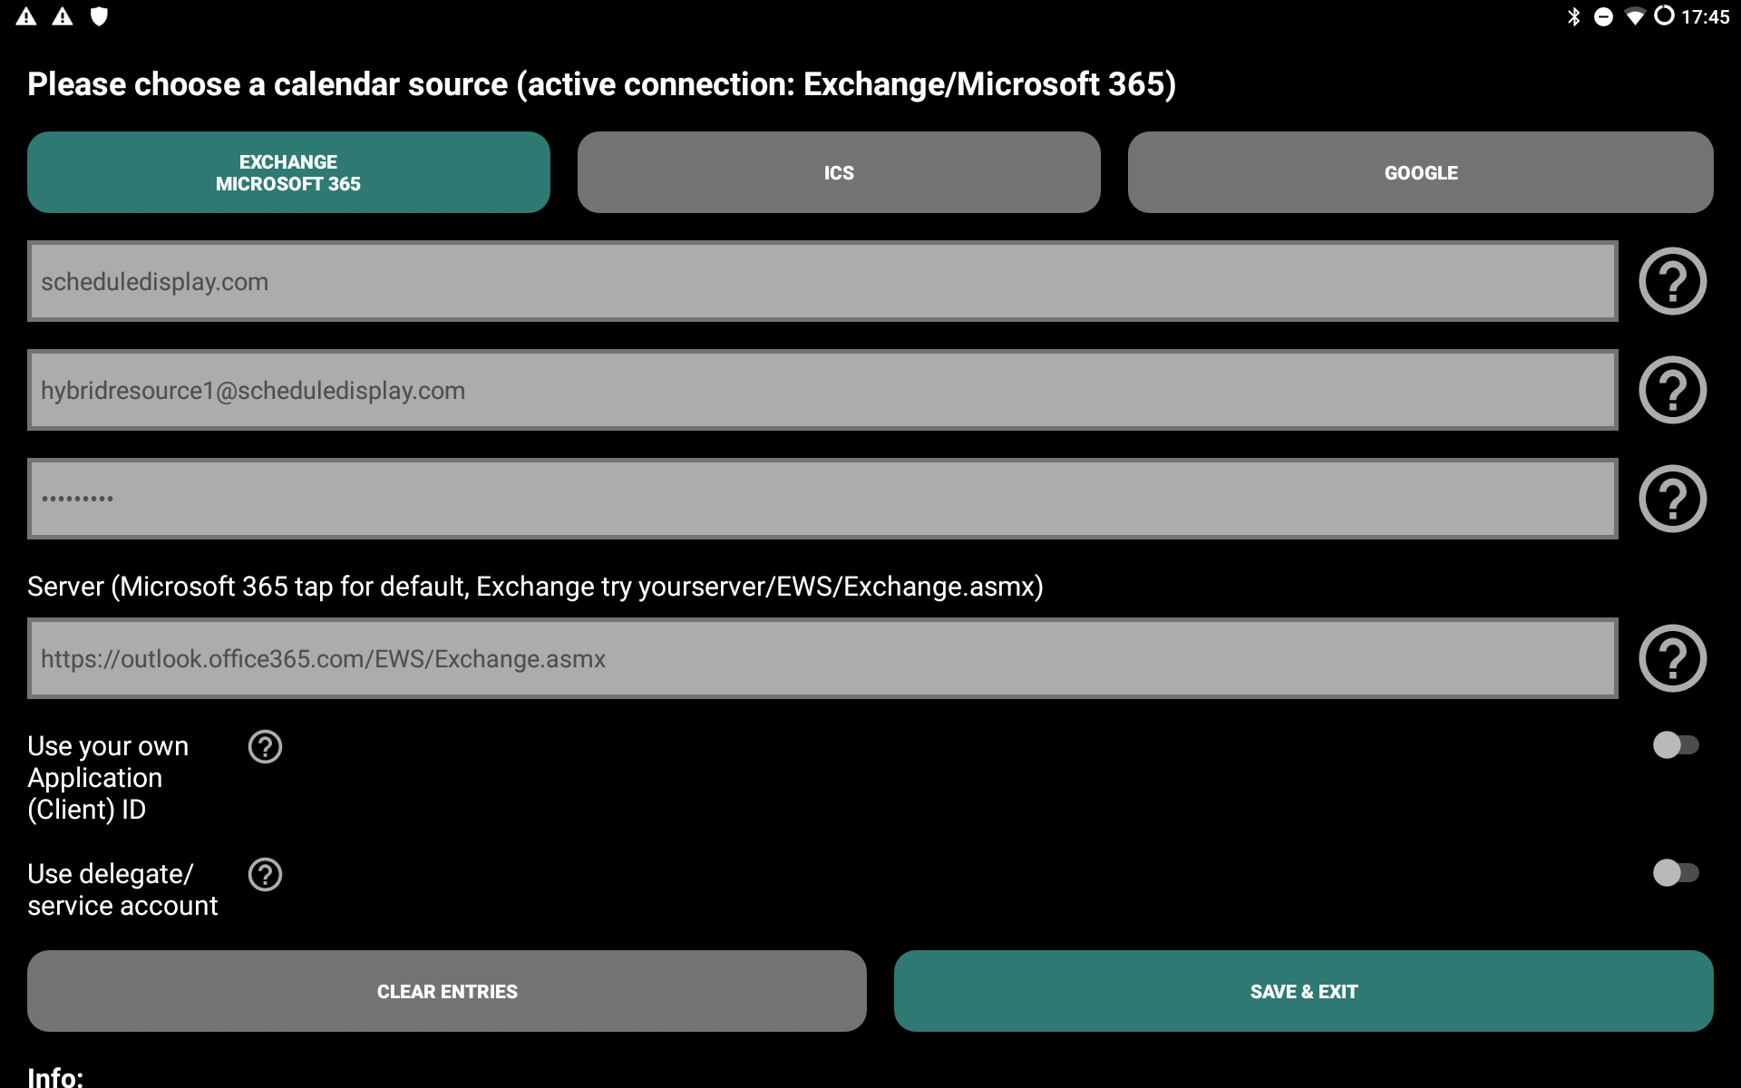Tap the Server (Microsoft 365 tap for default) label

(x=535, y=587)
